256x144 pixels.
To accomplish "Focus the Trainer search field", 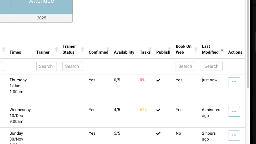I will tap(47, 66).
